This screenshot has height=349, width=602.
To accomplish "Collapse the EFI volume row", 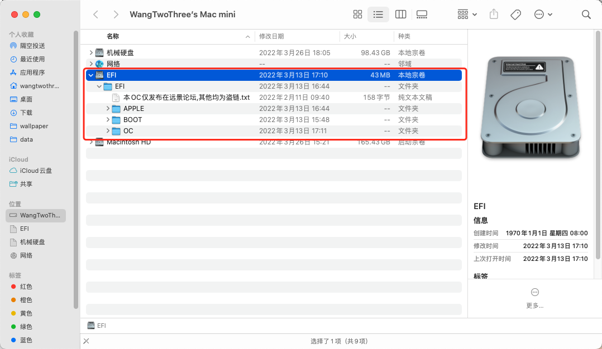I will point(91,75).
